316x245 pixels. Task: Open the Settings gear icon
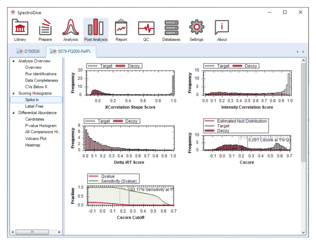coord(196,27)
